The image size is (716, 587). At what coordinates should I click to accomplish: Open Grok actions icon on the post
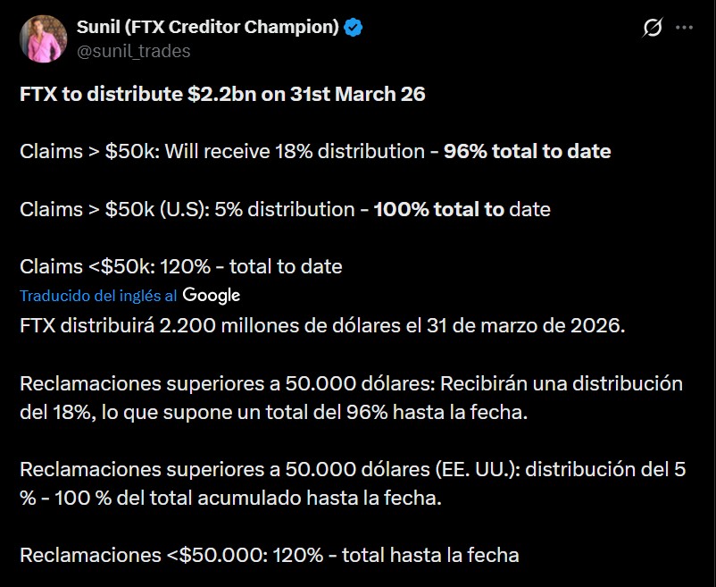click(653, 29)
